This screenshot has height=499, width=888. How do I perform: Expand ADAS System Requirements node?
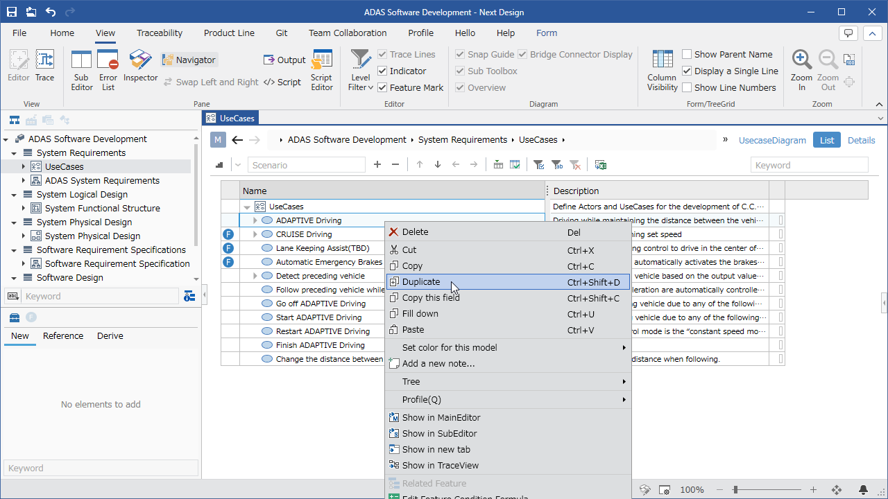(23, 181)
